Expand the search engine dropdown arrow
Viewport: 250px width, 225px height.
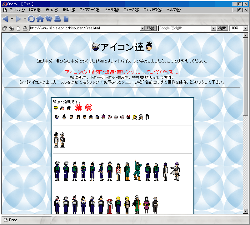click(213, 28)
